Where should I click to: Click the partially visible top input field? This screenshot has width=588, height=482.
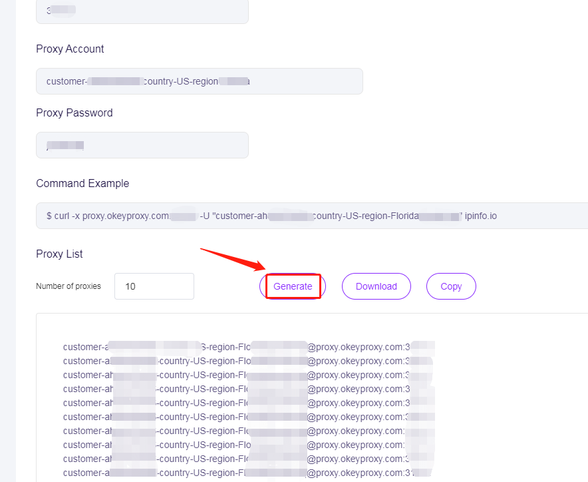pyautogui.click(x=142, y=11)
